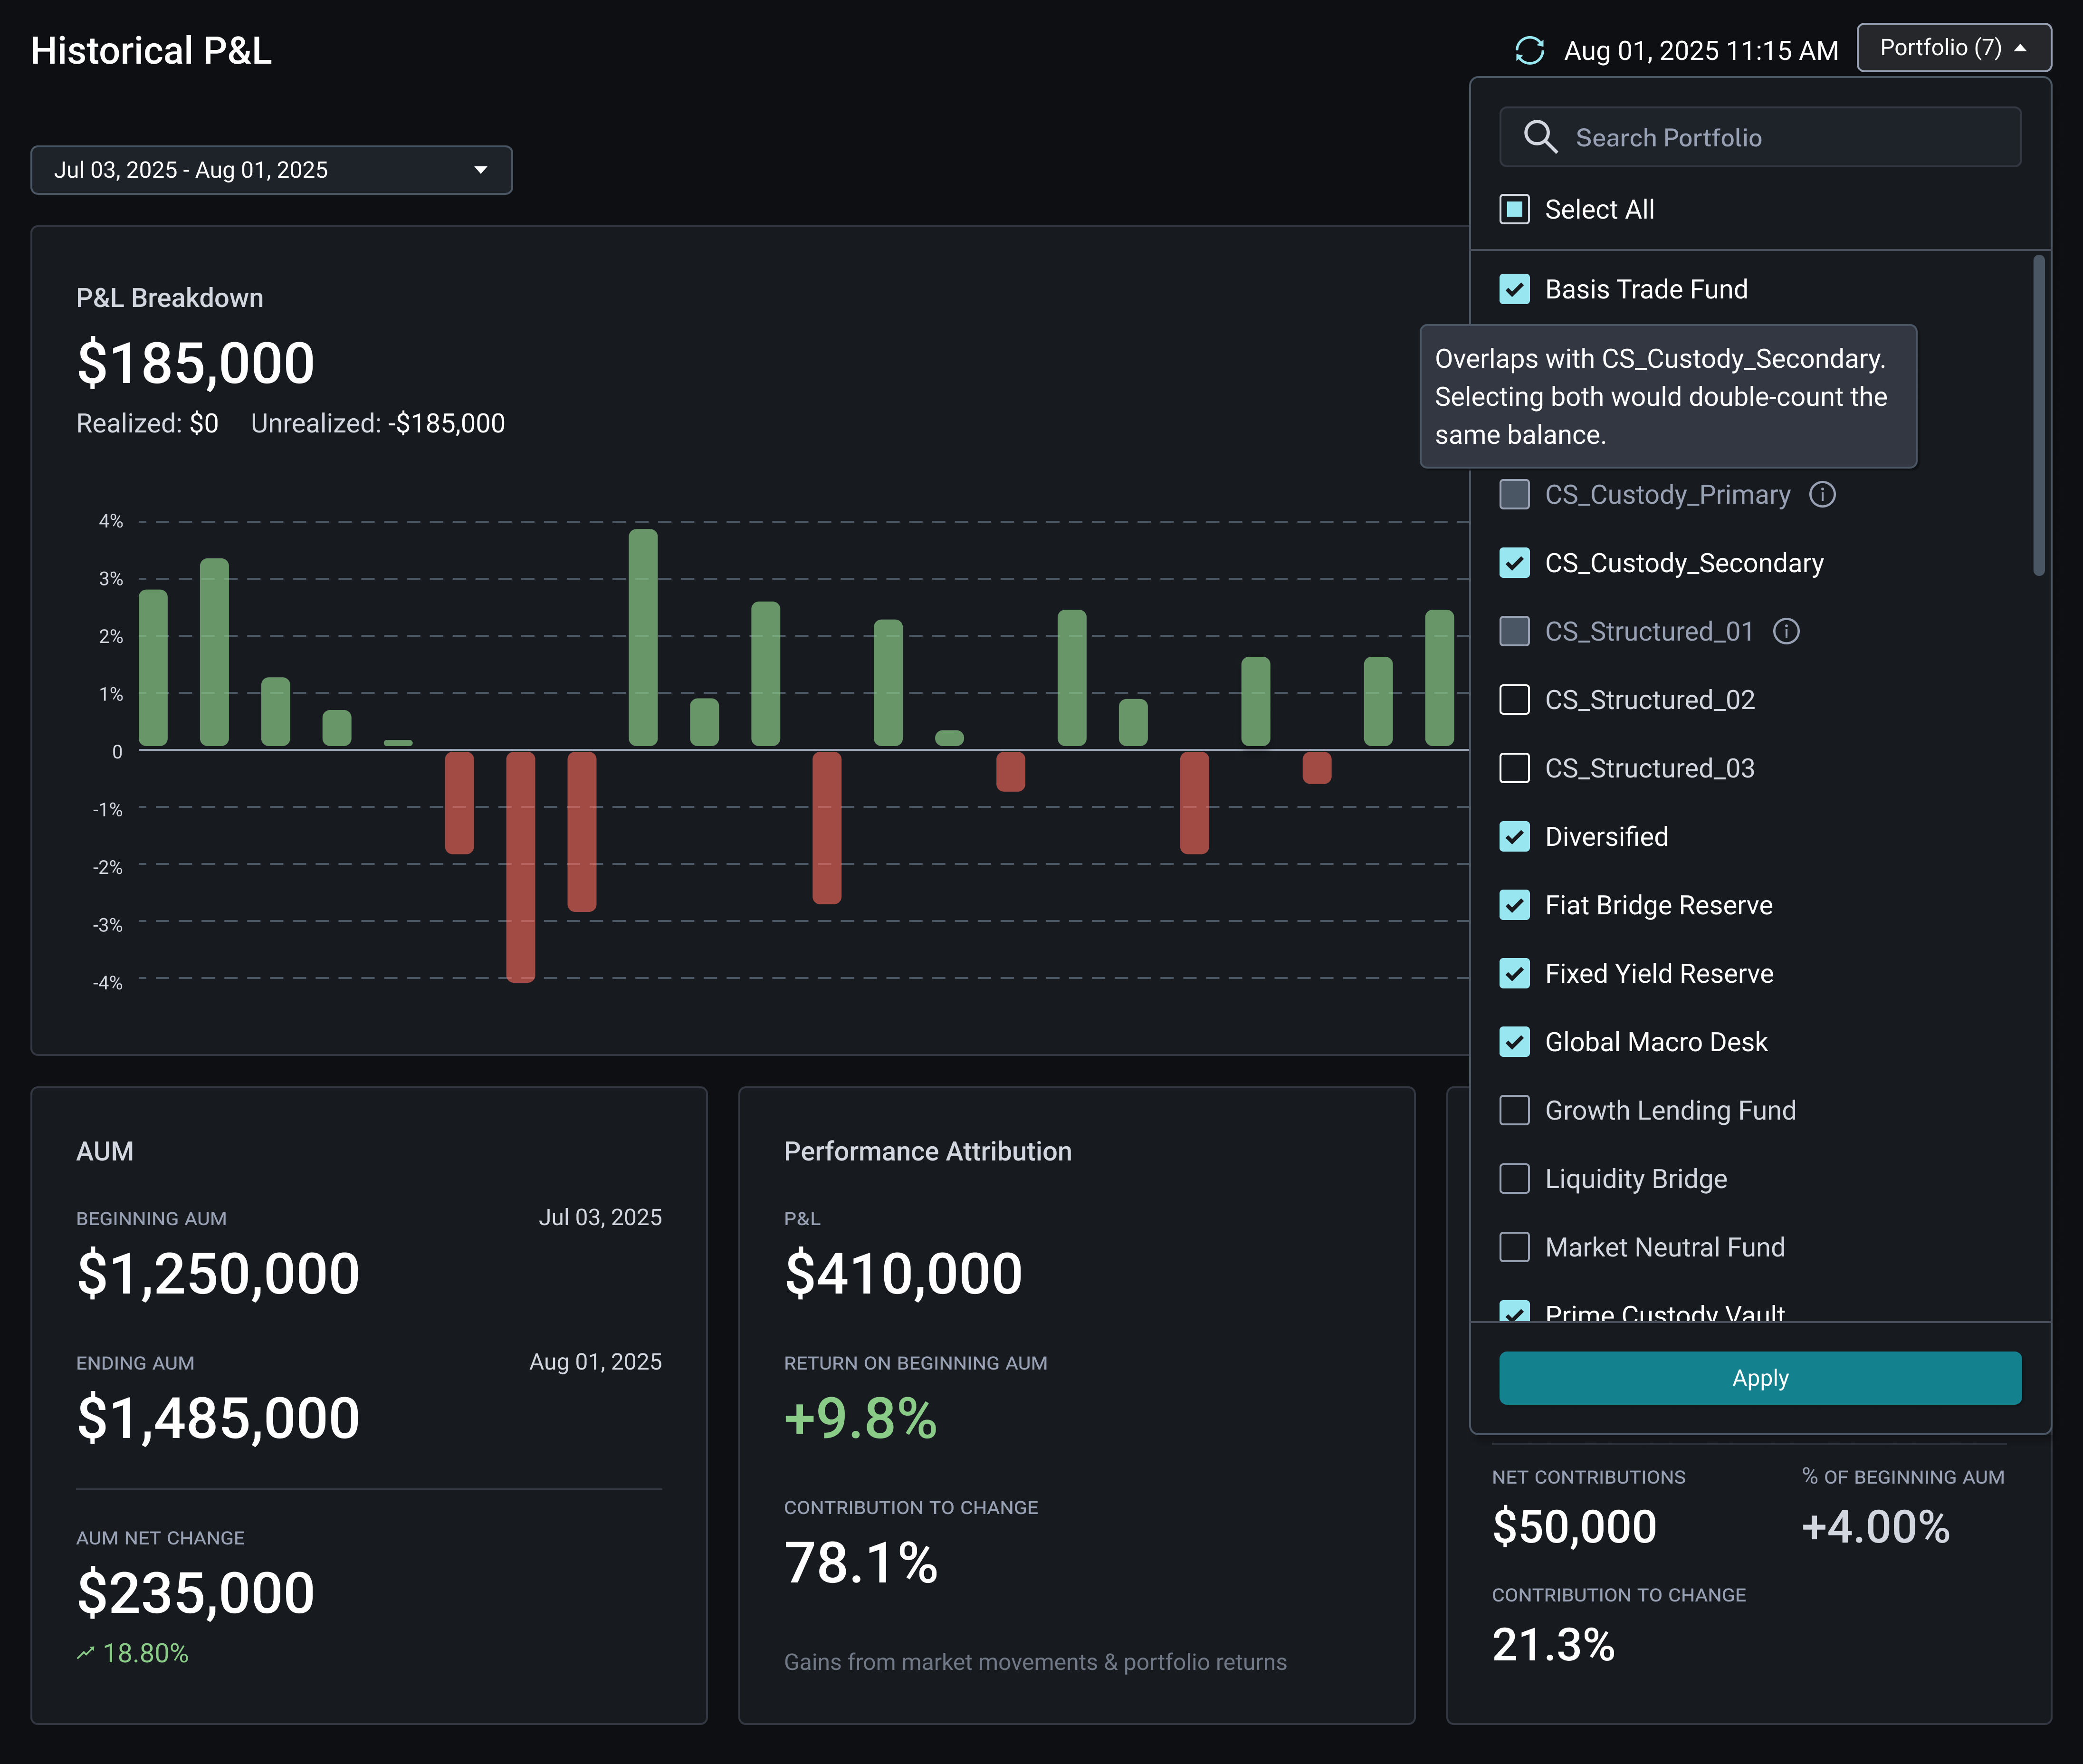
Task: Click the 21.3% contribution to change value
Action: coord(1553,1645)
